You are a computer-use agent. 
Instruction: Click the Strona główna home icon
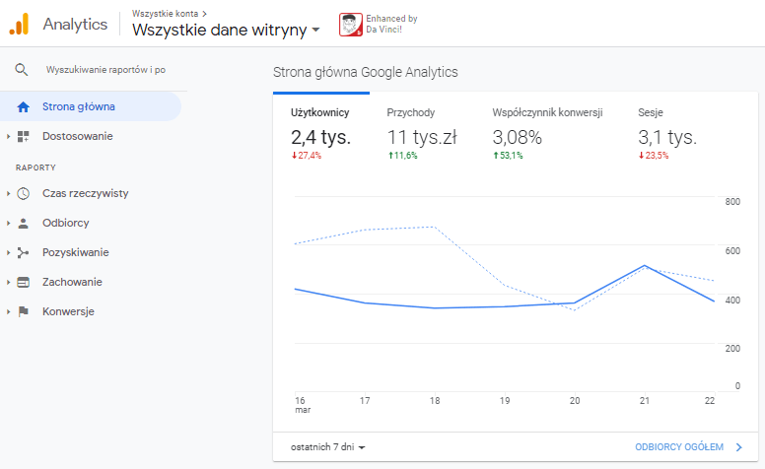pos(24,106)
